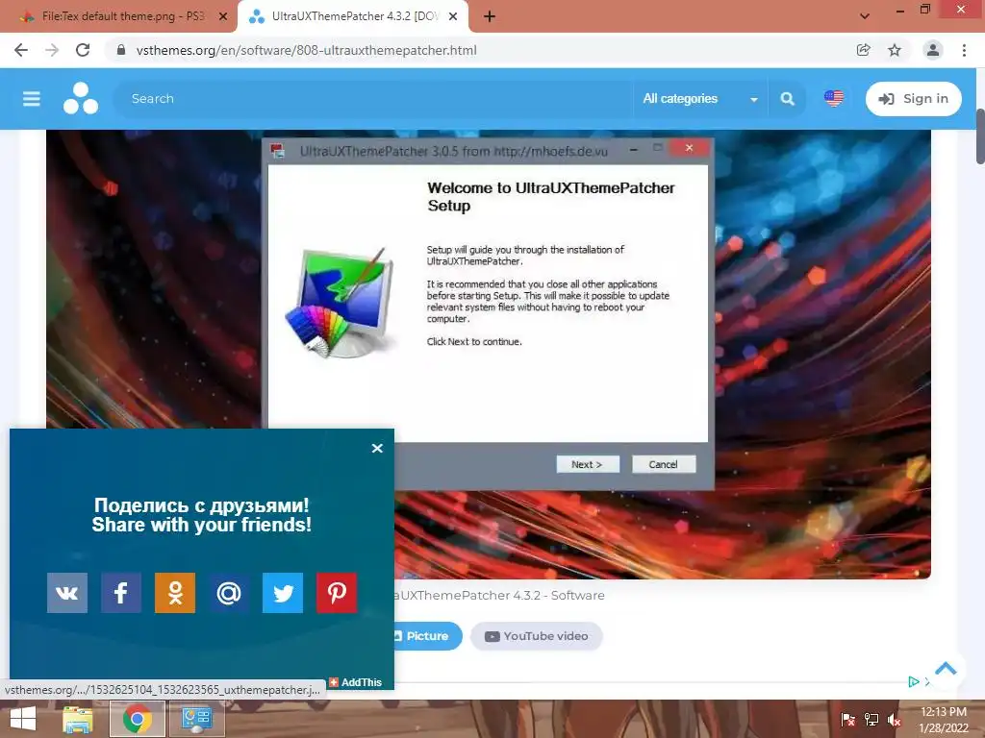Go back in browser history
Screen dimensions: 985x738
pos(21,50)
